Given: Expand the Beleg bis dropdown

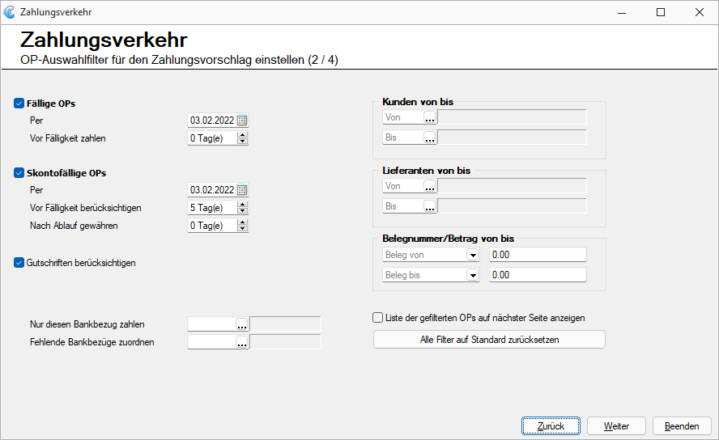Looking at the screenshot, I should pyautogui.click(x=473, y=275).
